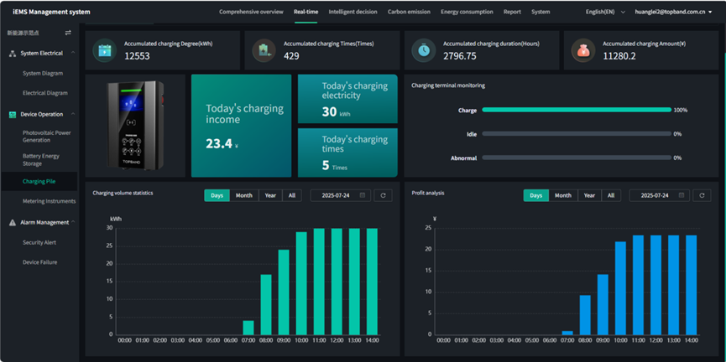Click the charging amount money bag icon

point(583,50)
